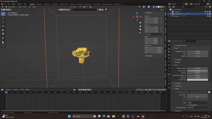The height and width of the screenshot is (119, 212).
Task: Switch to the Shading workspace tab
Action: coord(72,4)
